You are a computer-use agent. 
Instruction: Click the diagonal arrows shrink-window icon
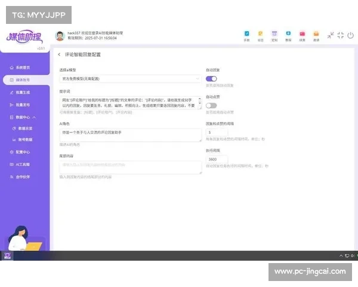[331, 35]
